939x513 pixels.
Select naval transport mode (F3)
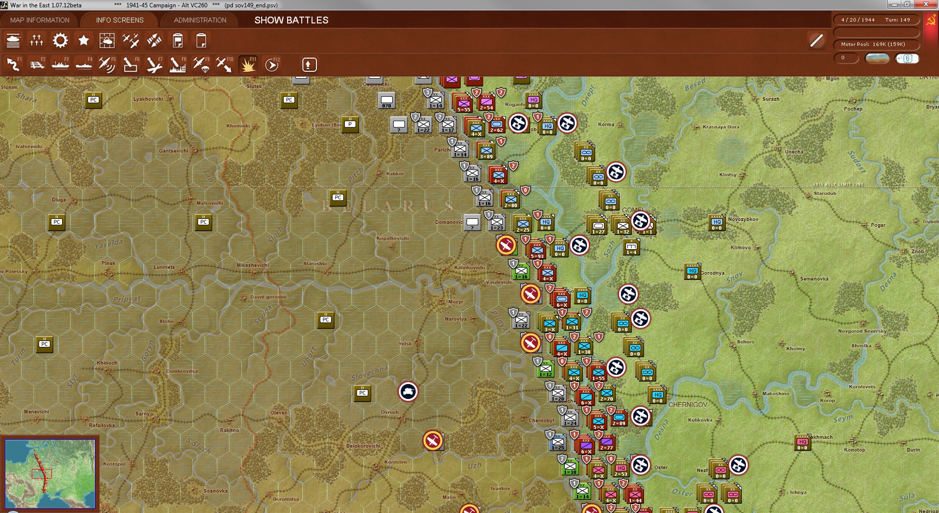60,64
